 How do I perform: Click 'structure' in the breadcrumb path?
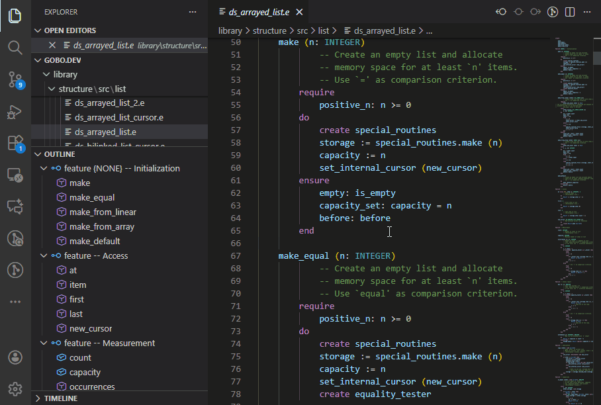(x=269, y=30)
